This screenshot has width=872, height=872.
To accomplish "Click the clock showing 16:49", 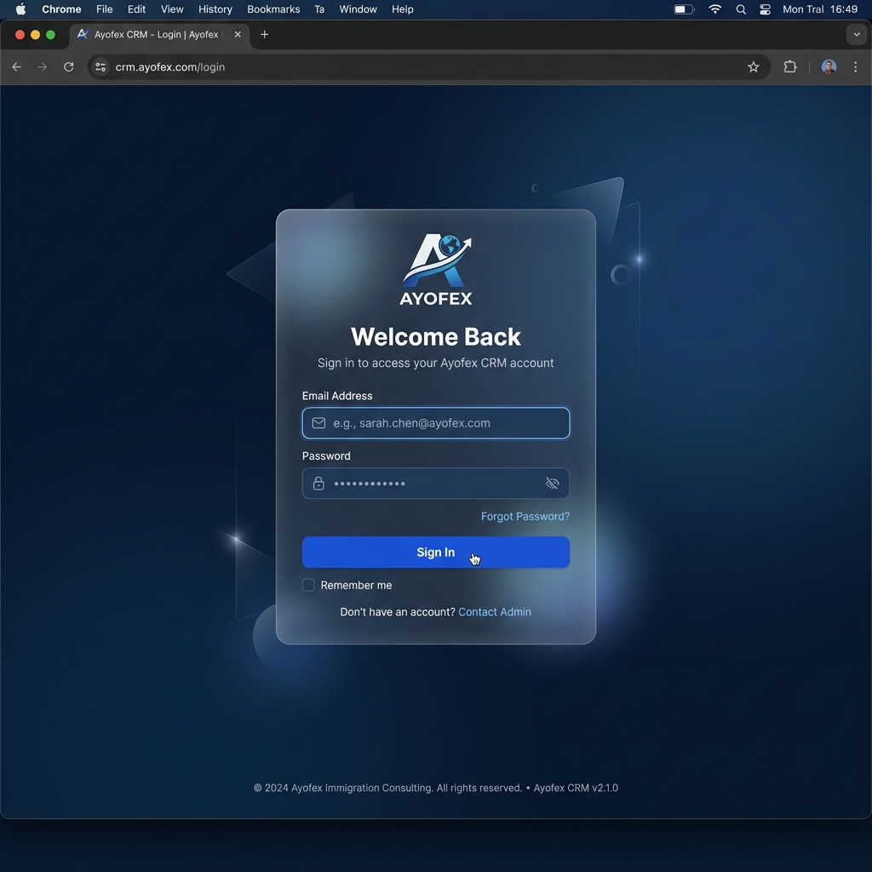I will tap(844, 9).
